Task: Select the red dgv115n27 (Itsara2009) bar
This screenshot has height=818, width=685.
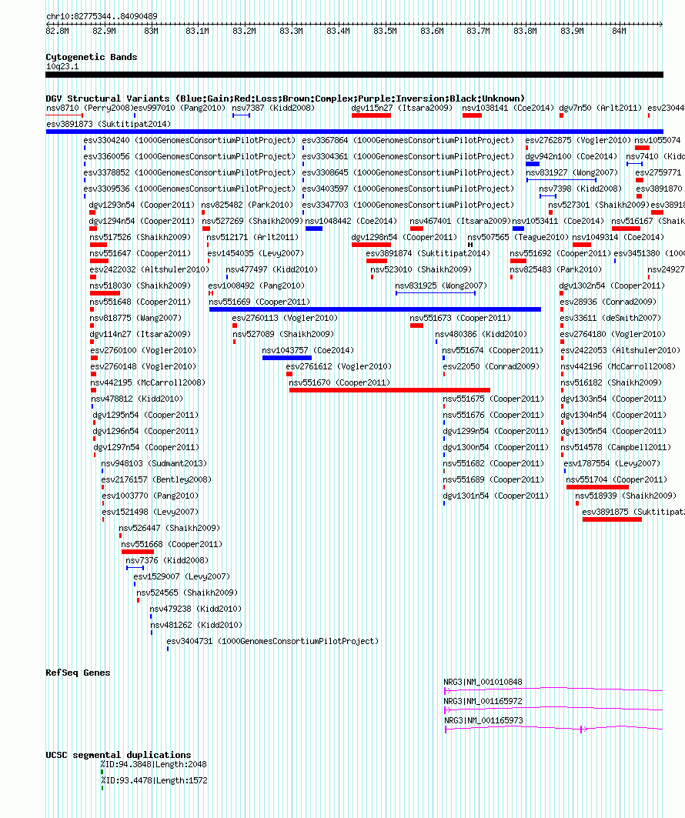Action: (x=371, y=115)
